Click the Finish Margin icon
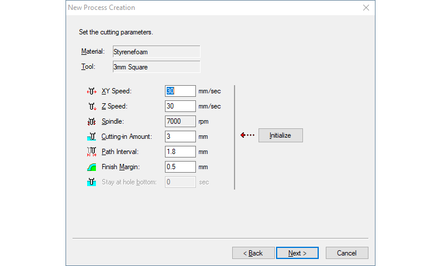 pyautogui.click(x=91, y=167)
